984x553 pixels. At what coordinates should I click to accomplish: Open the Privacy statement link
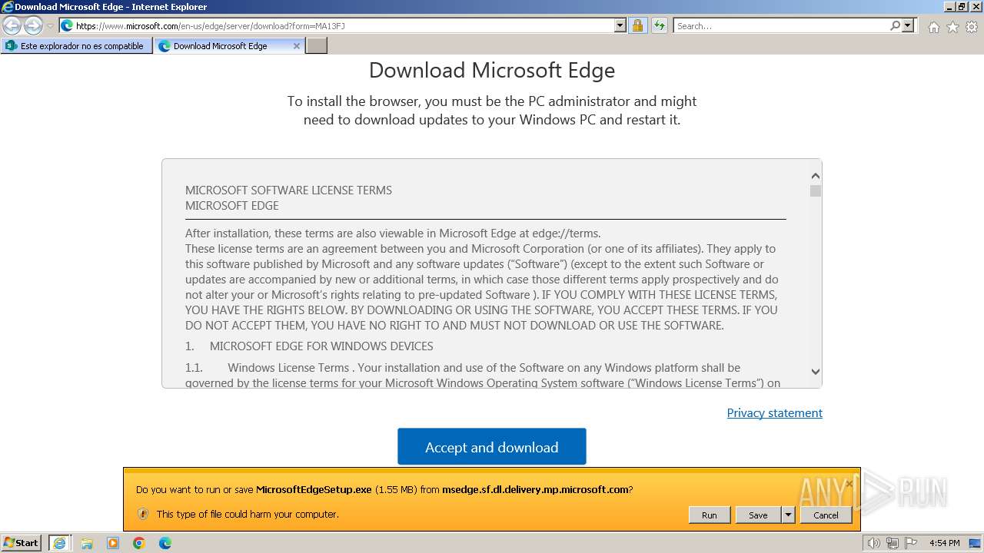pos(774,412)
